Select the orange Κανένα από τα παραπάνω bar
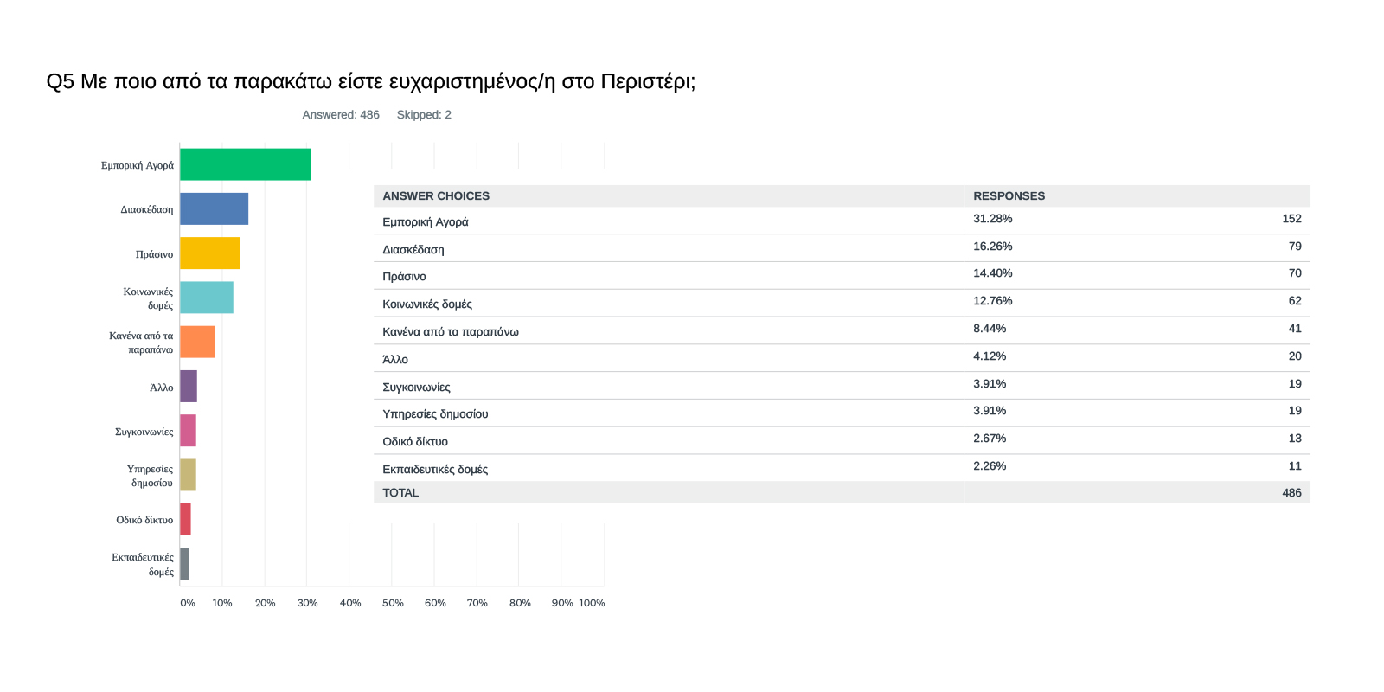 197,342
